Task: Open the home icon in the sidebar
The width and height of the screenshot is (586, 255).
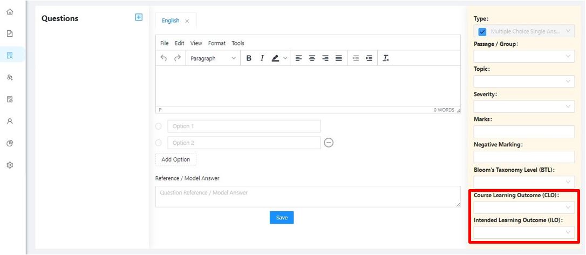Action: coord(10,11)
